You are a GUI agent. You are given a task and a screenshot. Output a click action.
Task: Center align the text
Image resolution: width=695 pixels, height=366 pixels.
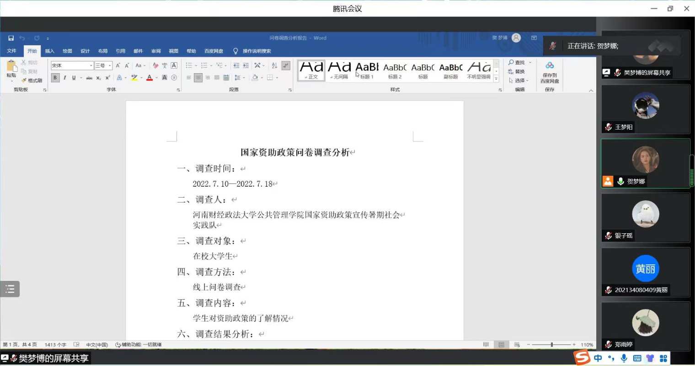pyautogui.click(x=198, y=78)
